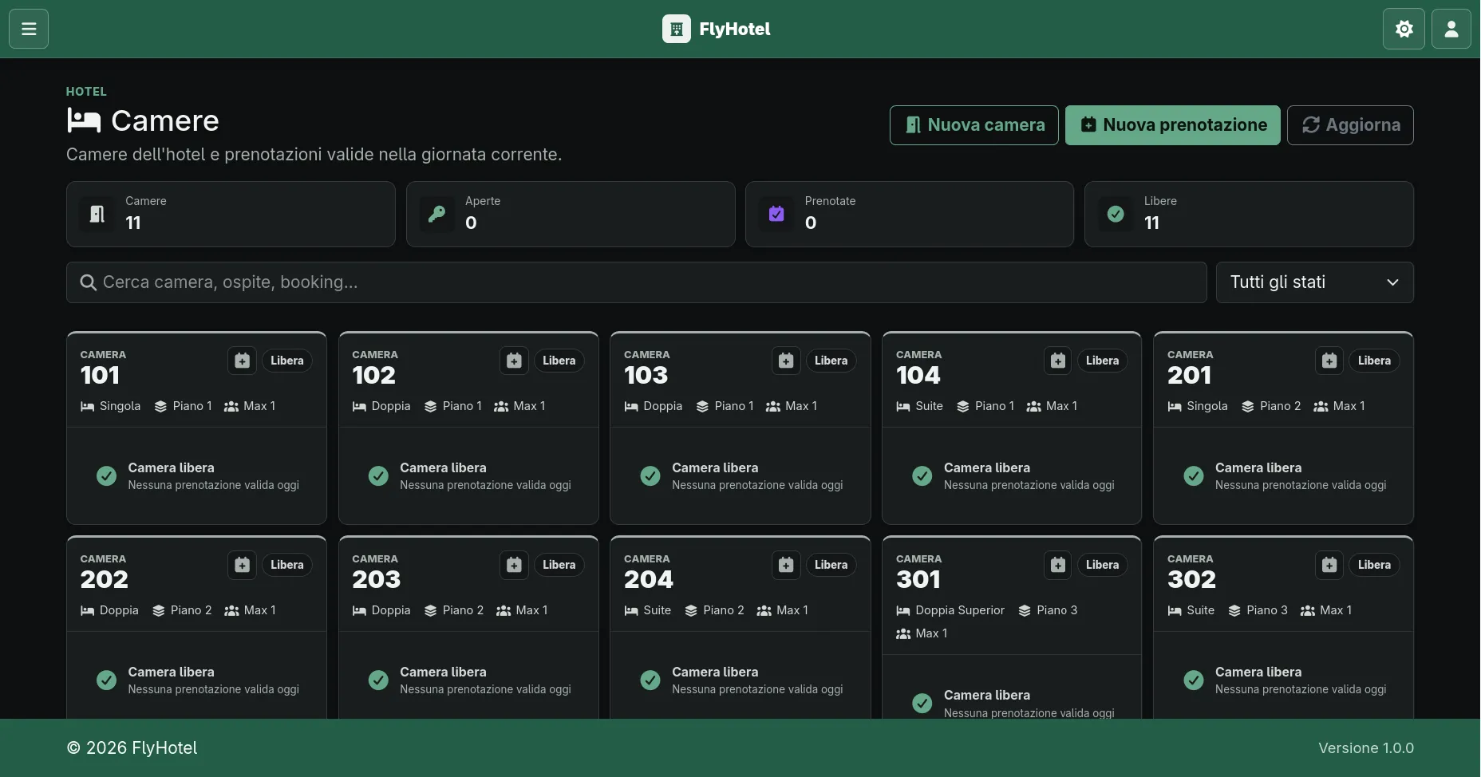Click the green check in room 203
The width and height of the screenshot is (1481, 777).
378,680
